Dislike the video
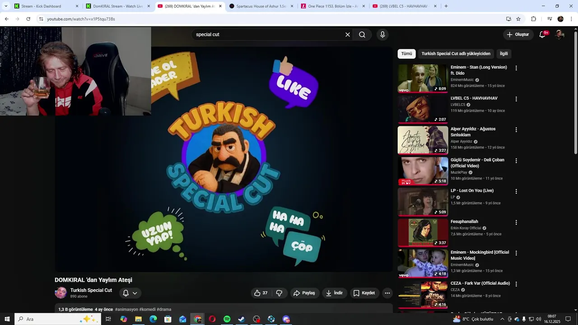Viewport: 578px width, 325px height. (x=279, y=293)
